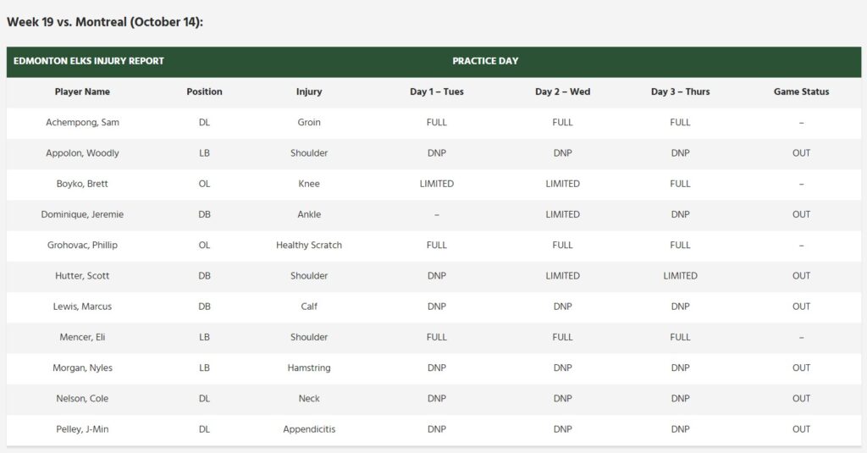Click the Appendicitis injury cell
Screen dimensions: 867x453
tap(309, 429)
